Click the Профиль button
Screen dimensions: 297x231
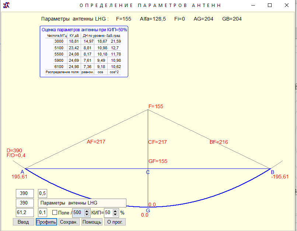click(46, 222)
